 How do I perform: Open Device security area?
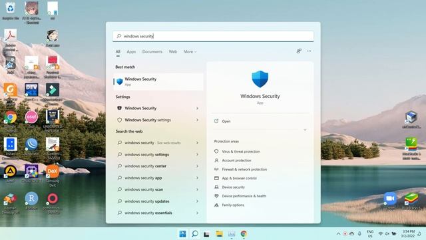click(x=233, y=187)
